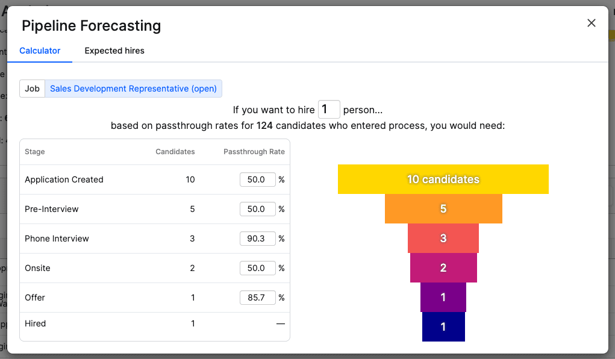The height and width of the screenshot is (359, 615).
Task: Click the Application Created stage row
Action: (x=64, y=179)
